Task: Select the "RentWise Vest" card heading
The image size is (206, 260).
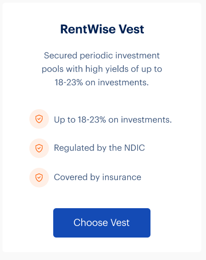Action: pyautogui.click(x=102, y=29)
